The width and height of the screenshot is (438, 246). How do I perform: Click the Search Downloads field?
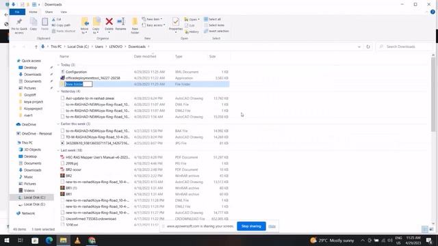pyautogui.click(x=404, y=46)
